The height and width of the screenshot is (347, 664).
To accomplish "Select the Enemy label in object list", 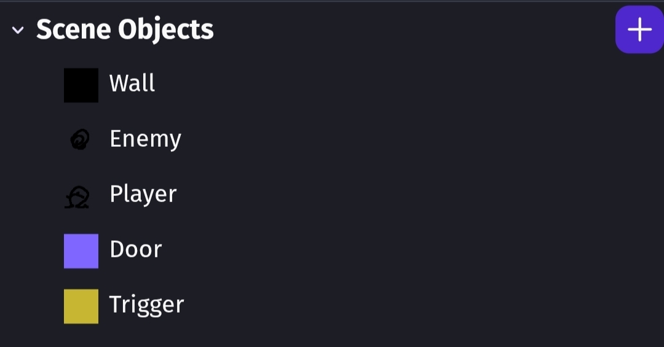I will [145, 139].
